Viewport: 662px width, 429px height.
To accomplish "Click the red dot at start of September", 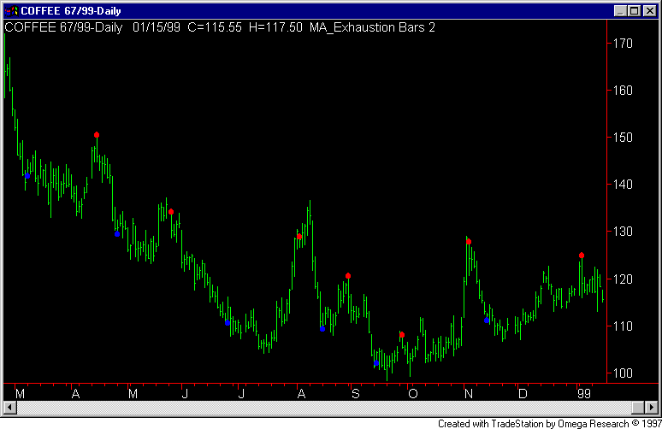I will tap(348, 276).
